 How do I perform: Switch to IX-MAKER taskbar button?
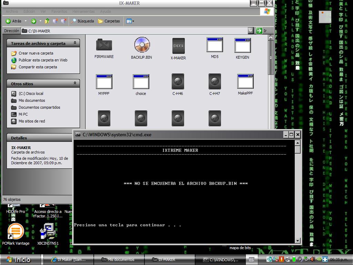[169, 259]
